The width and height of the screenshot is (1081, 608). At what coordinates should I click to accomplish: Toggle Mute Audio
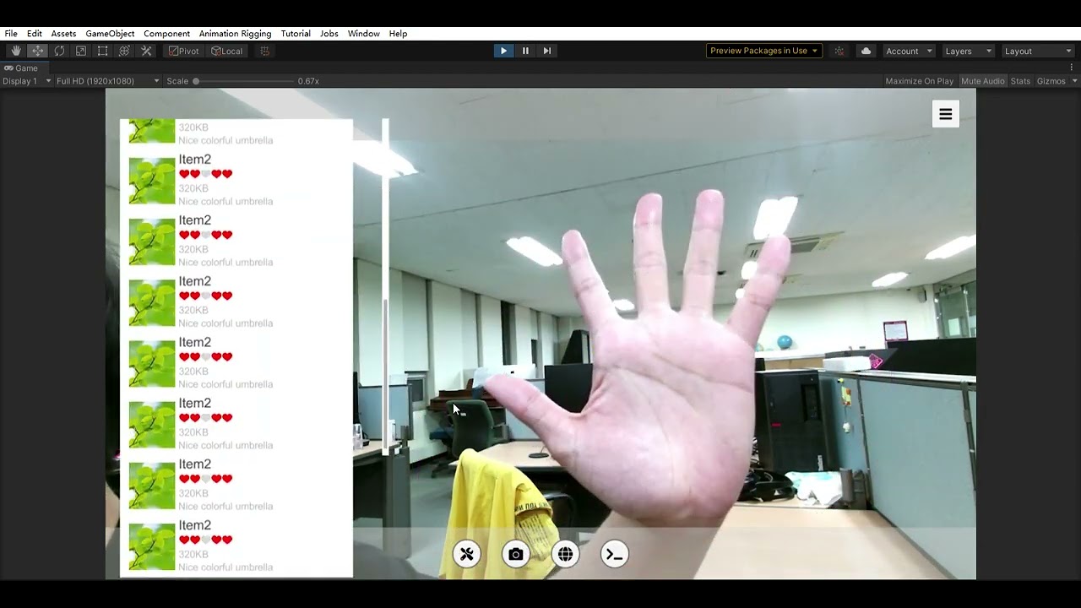[x=983, y=81]
